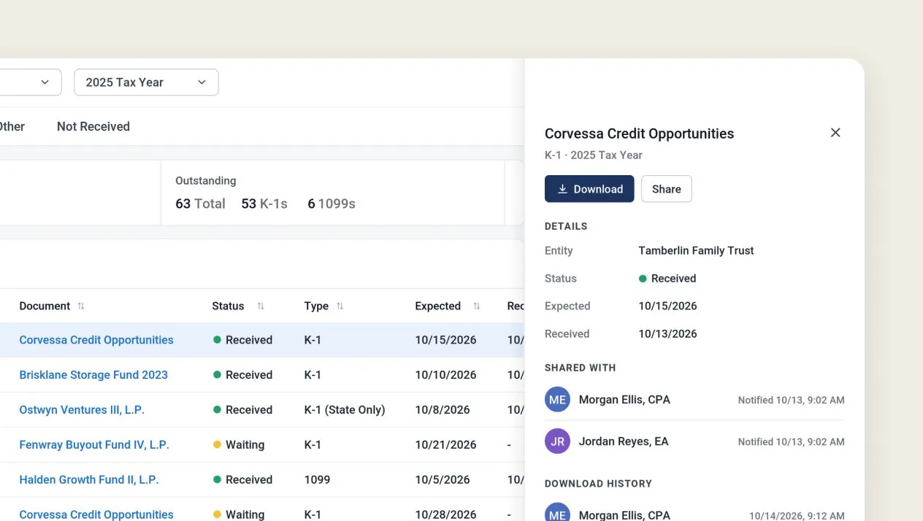923x521 pixels.
Task: Click K-1 (State Only) type cell
Action: [x=345, y=410]
